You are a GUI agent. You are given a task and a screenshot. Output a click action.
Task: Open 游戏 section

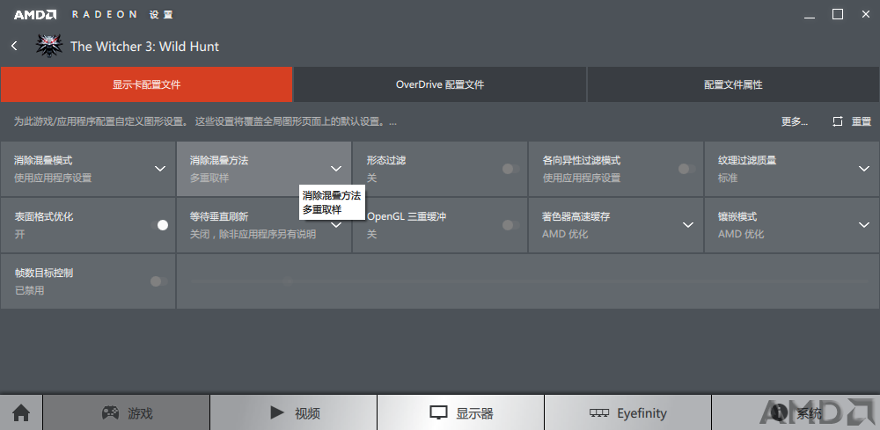127,412
